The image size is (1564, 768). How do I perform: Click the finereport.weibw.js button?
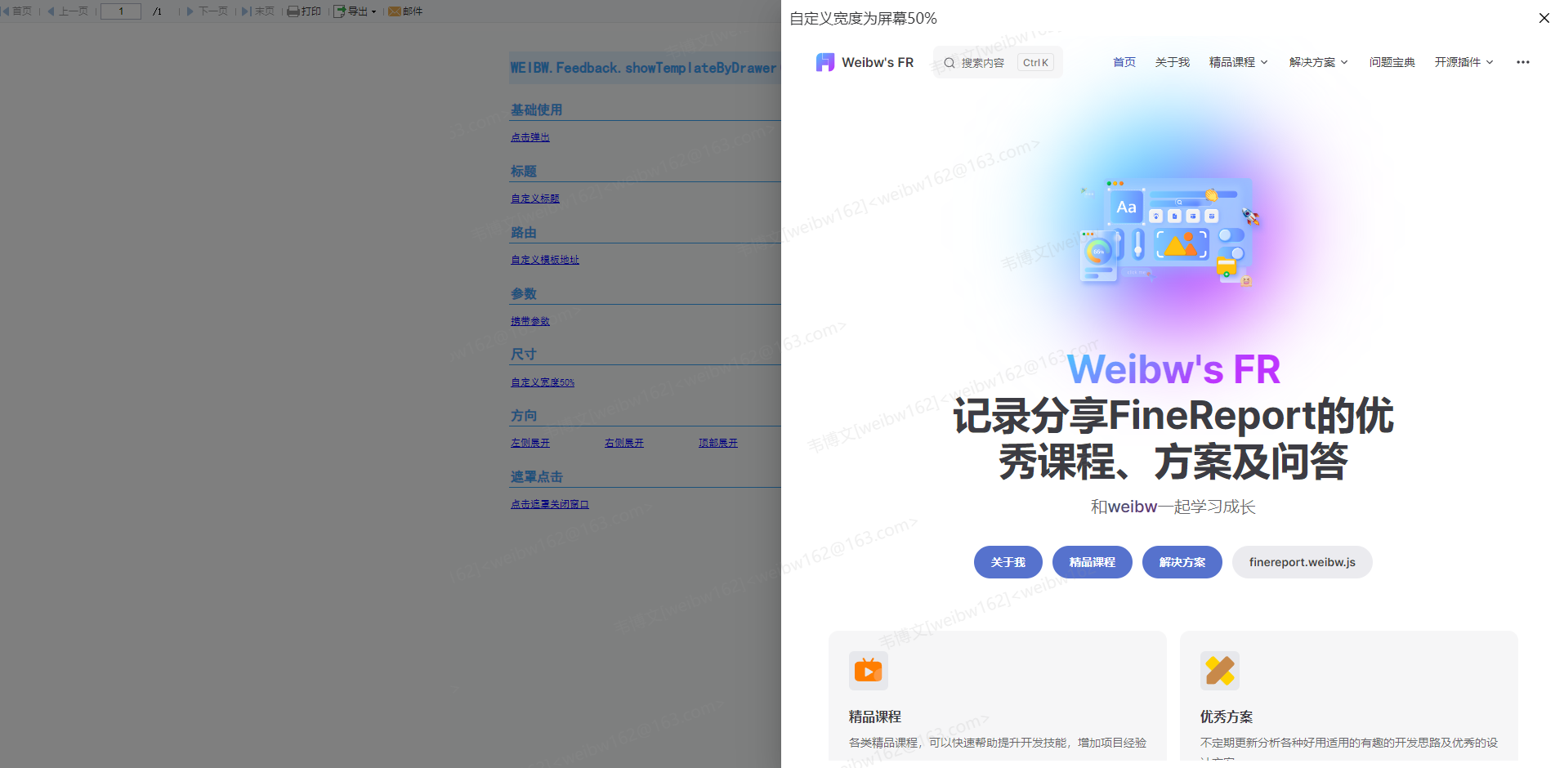[1303, 562]
